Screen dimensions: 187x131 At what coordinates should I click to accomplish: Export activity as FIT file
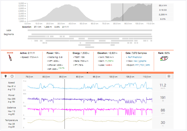(137, 65)
